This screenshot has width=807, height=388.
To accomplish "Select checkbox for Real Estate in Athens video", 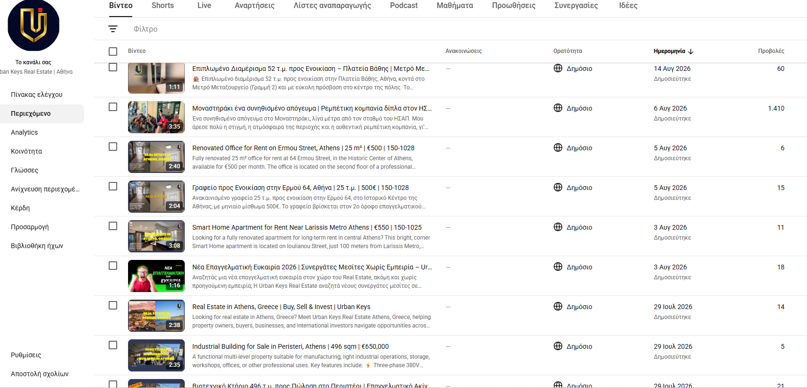I will tap(113, 305).
